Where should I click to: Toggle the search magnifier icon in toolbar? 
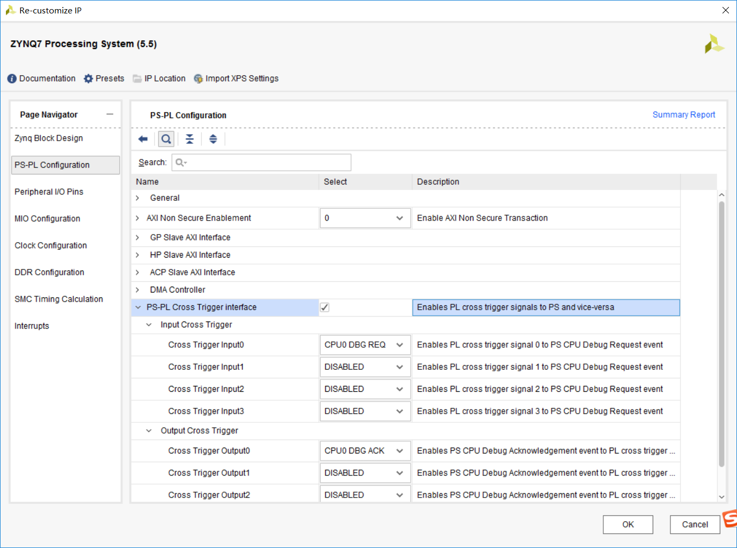click(166, 140)
